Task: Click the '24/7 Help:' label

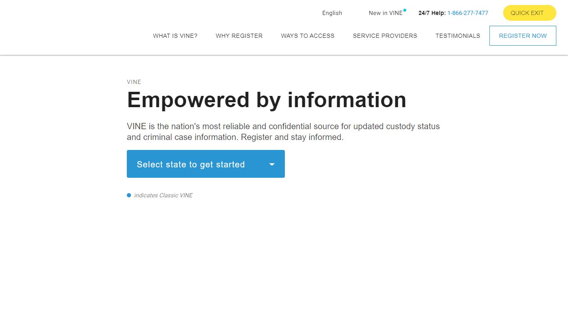Action: click(432, 13)
